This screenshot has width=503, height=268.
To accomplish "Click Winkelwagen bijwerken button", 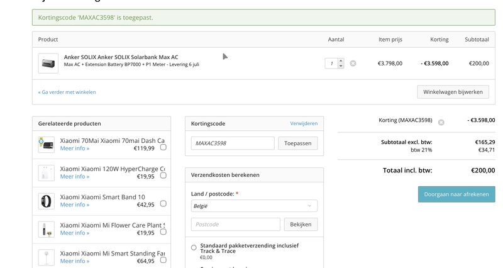I will tap(453, 92).
